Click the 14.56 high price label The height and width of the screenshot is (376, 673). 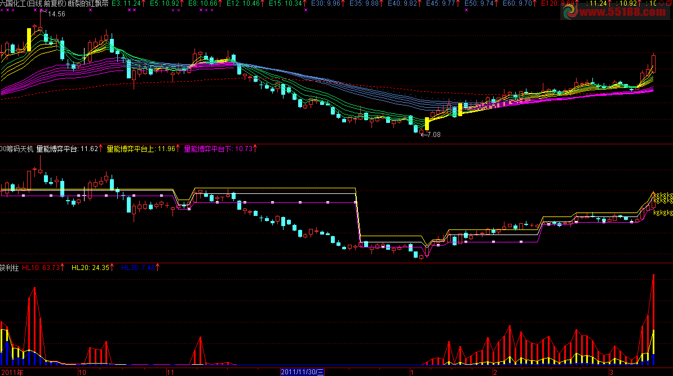(56, 14)
